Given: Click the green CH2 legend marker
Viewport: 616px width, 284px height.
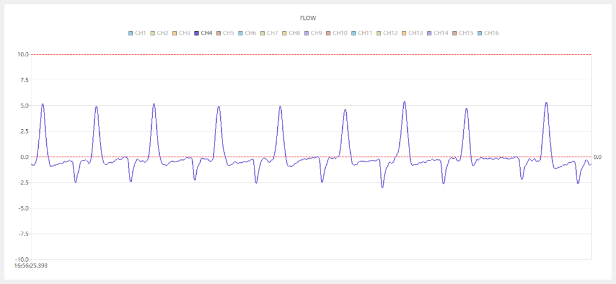Looking at the screenshot, I should coord(152,34).
